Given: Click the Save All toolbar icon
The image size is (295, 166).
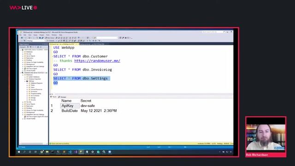Looking at the screenshot, I should 42,38.
